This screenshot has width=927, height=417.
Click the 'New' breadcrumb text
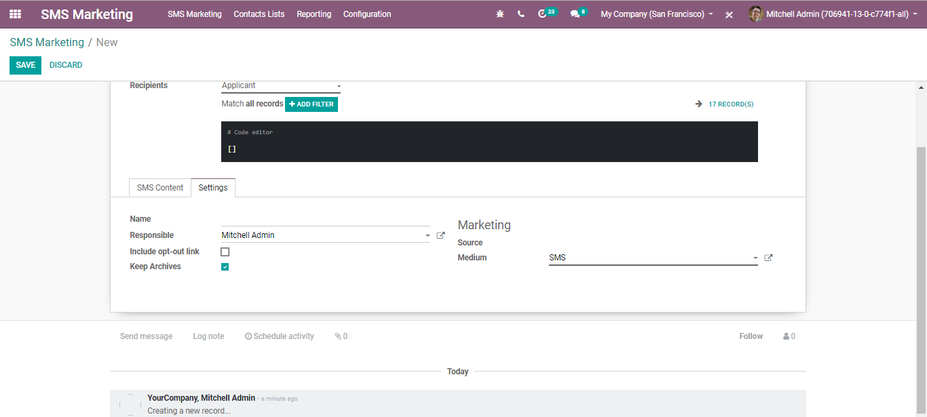pos(107,42)
